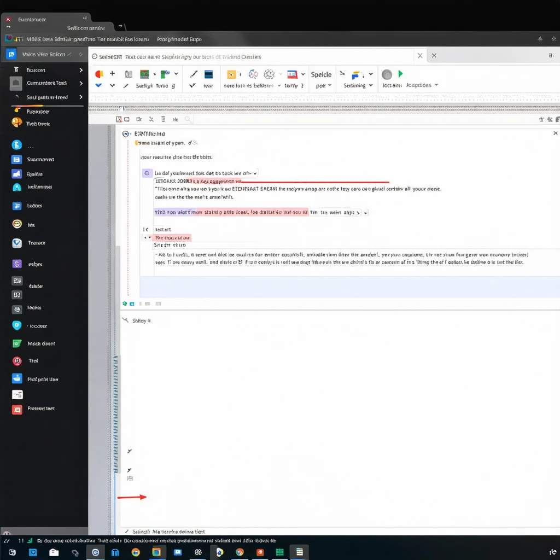Choose the pen tool icon in the ribbon

(194, 74)
